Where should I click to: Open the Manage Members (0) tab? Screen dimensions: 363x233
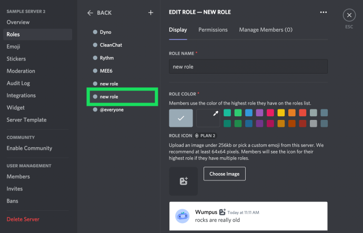pyautogui.click(x=266, y=30)
